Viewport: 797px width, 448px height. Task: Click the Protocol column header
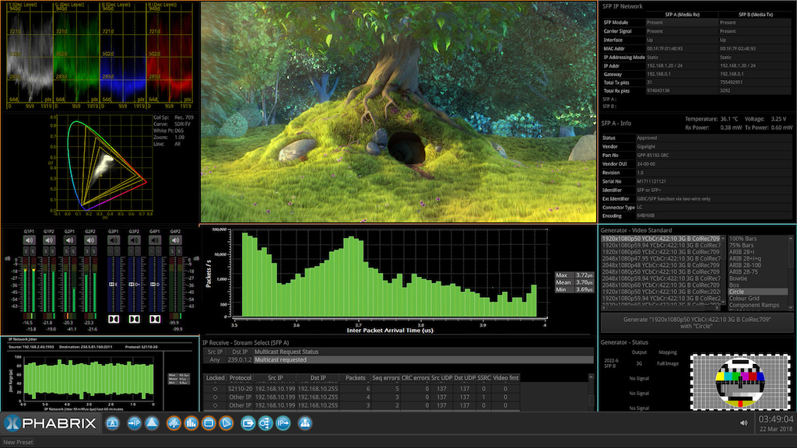tap(241, 378)
